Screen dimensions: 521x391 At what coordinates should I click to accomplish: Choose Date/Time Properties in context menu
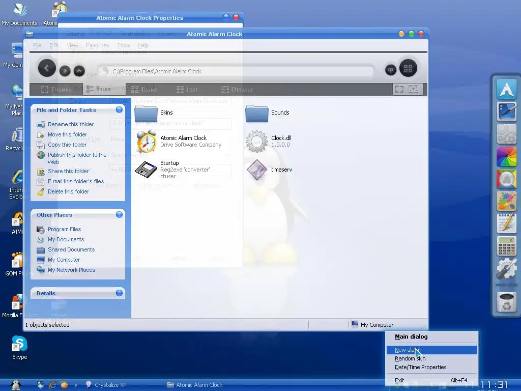(431, 367)
